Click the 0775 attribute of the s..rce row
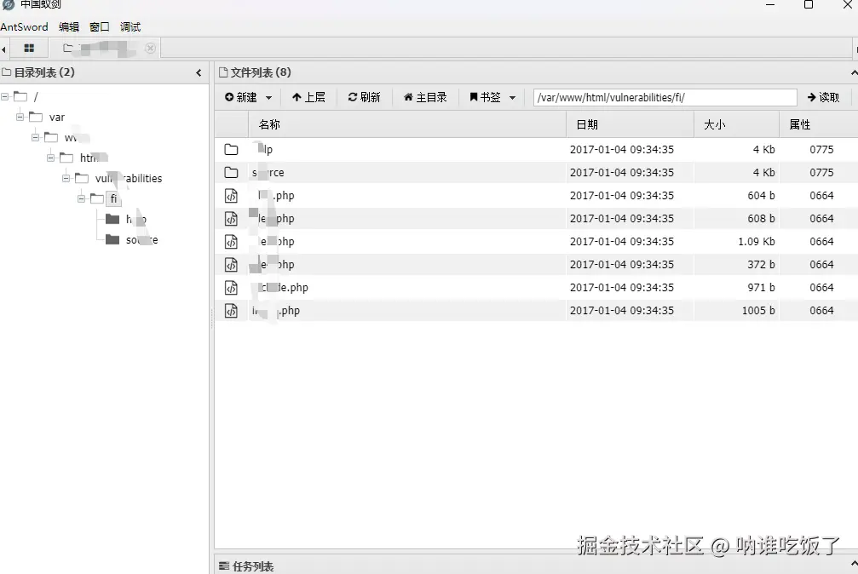Screen dimensions: 858x574 click(821, 172)
